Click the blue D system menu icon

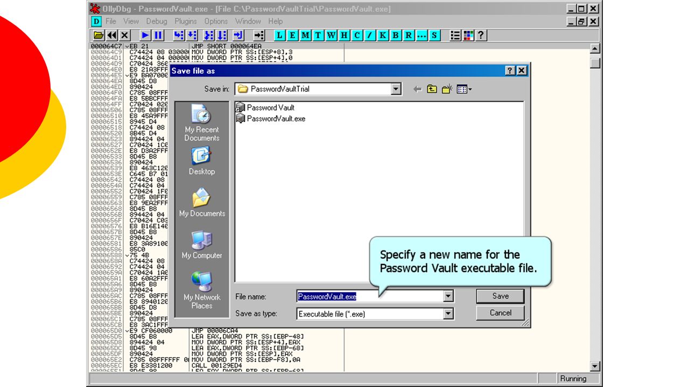tap(96, 21)
